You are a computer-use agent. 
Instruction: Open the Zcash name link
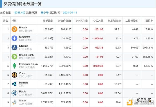[x=23, y=73]
